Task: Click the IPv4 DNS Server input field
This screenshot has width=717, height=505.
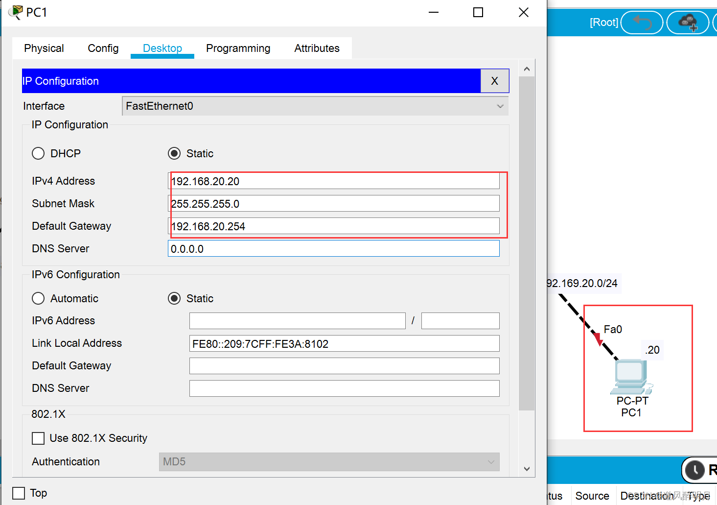Action: coord(333,249)
